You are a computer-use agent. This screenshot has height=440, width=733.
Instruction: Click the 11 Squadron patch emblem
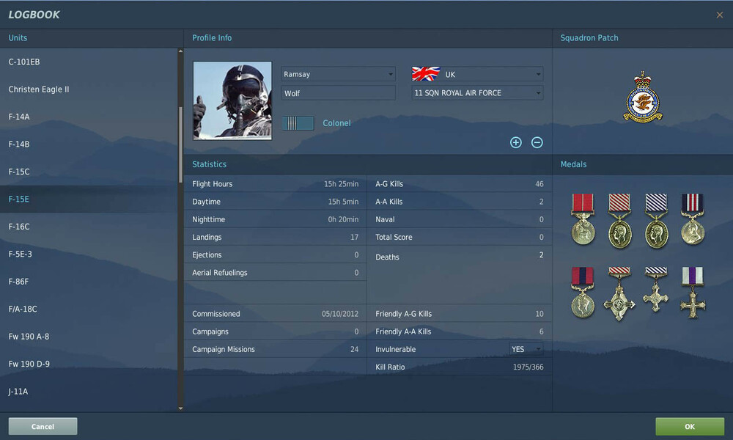tap(643, 98)
